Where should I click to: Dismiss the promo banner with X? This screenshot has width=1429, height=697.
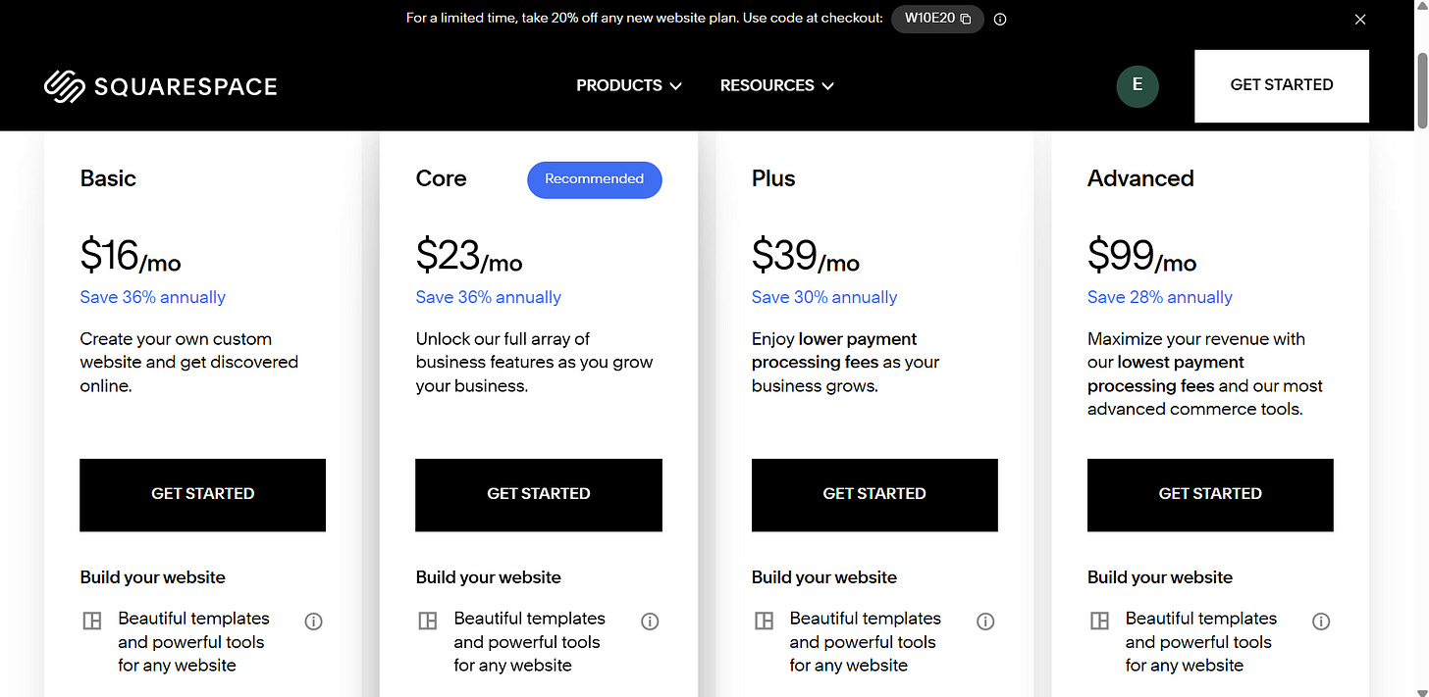(x=1359, y=19)
